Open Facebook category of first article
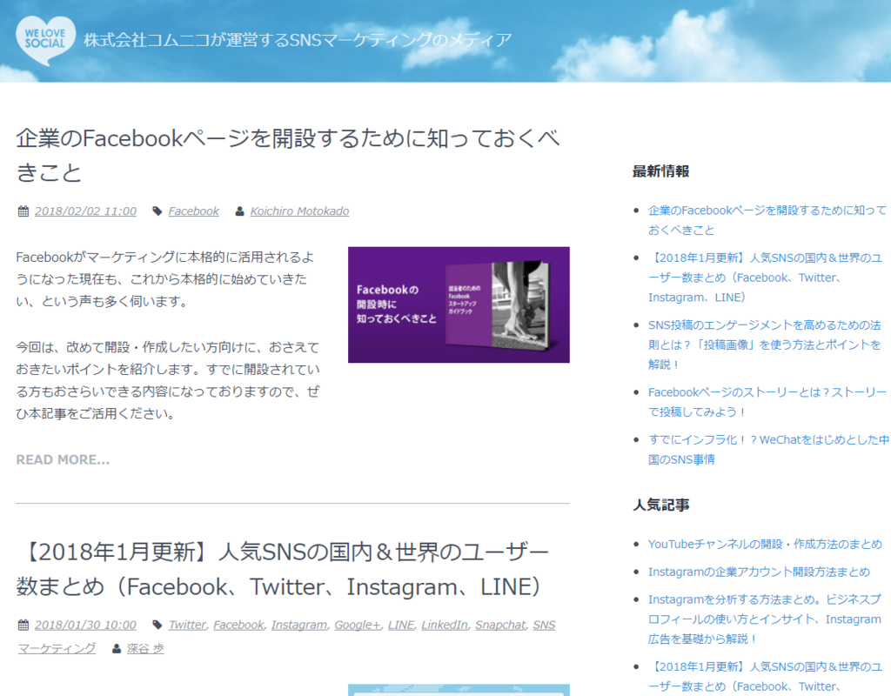891x696 pixels. click(194, 211)
